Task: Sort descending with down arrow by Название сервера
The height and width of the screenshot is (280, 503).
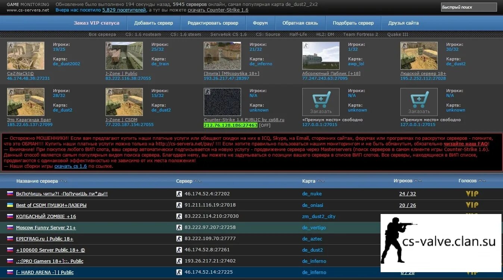Action: (61, 181)
